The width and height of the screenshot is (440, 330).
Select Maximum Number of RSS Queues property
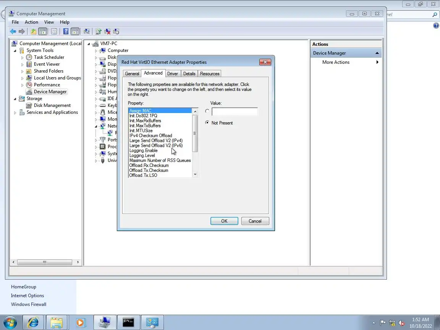pos(160,160)
